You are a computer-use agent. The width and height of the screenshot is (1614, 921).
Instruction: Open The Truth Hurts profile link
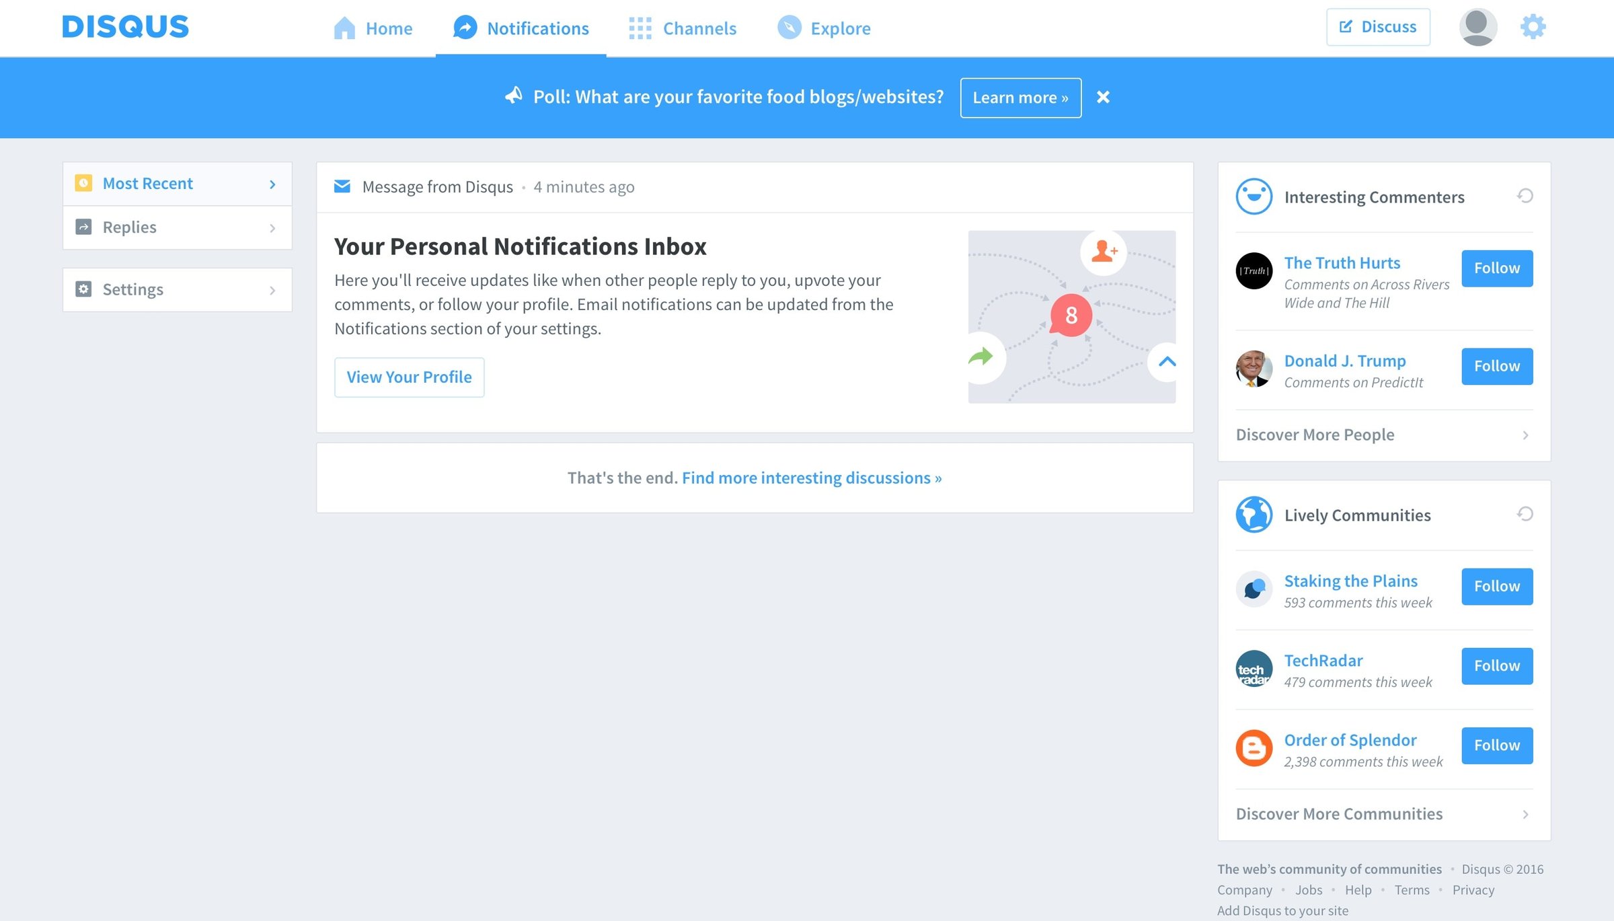pos(1342,262)
